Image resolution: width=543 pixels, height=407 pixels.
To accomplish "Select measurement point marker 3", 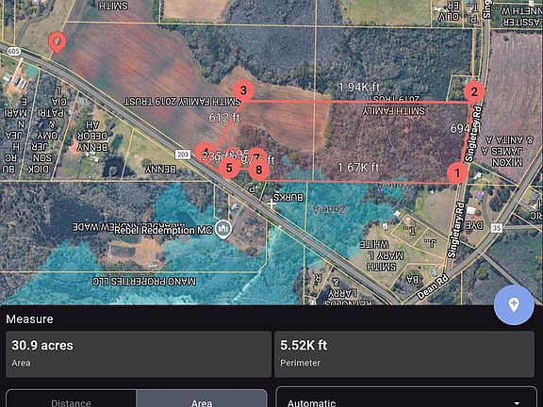I will (243, 90).
